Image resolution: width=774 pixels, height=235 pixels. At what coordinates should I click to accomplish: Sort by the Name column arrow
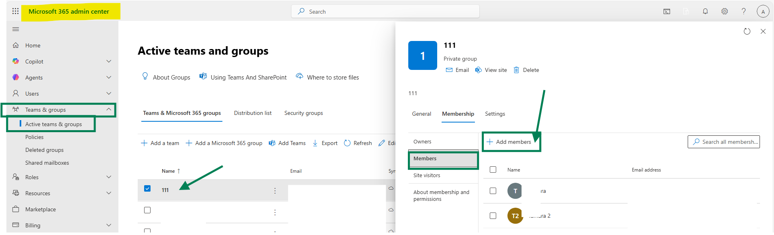pyautogui.click(x=179, y=171)
